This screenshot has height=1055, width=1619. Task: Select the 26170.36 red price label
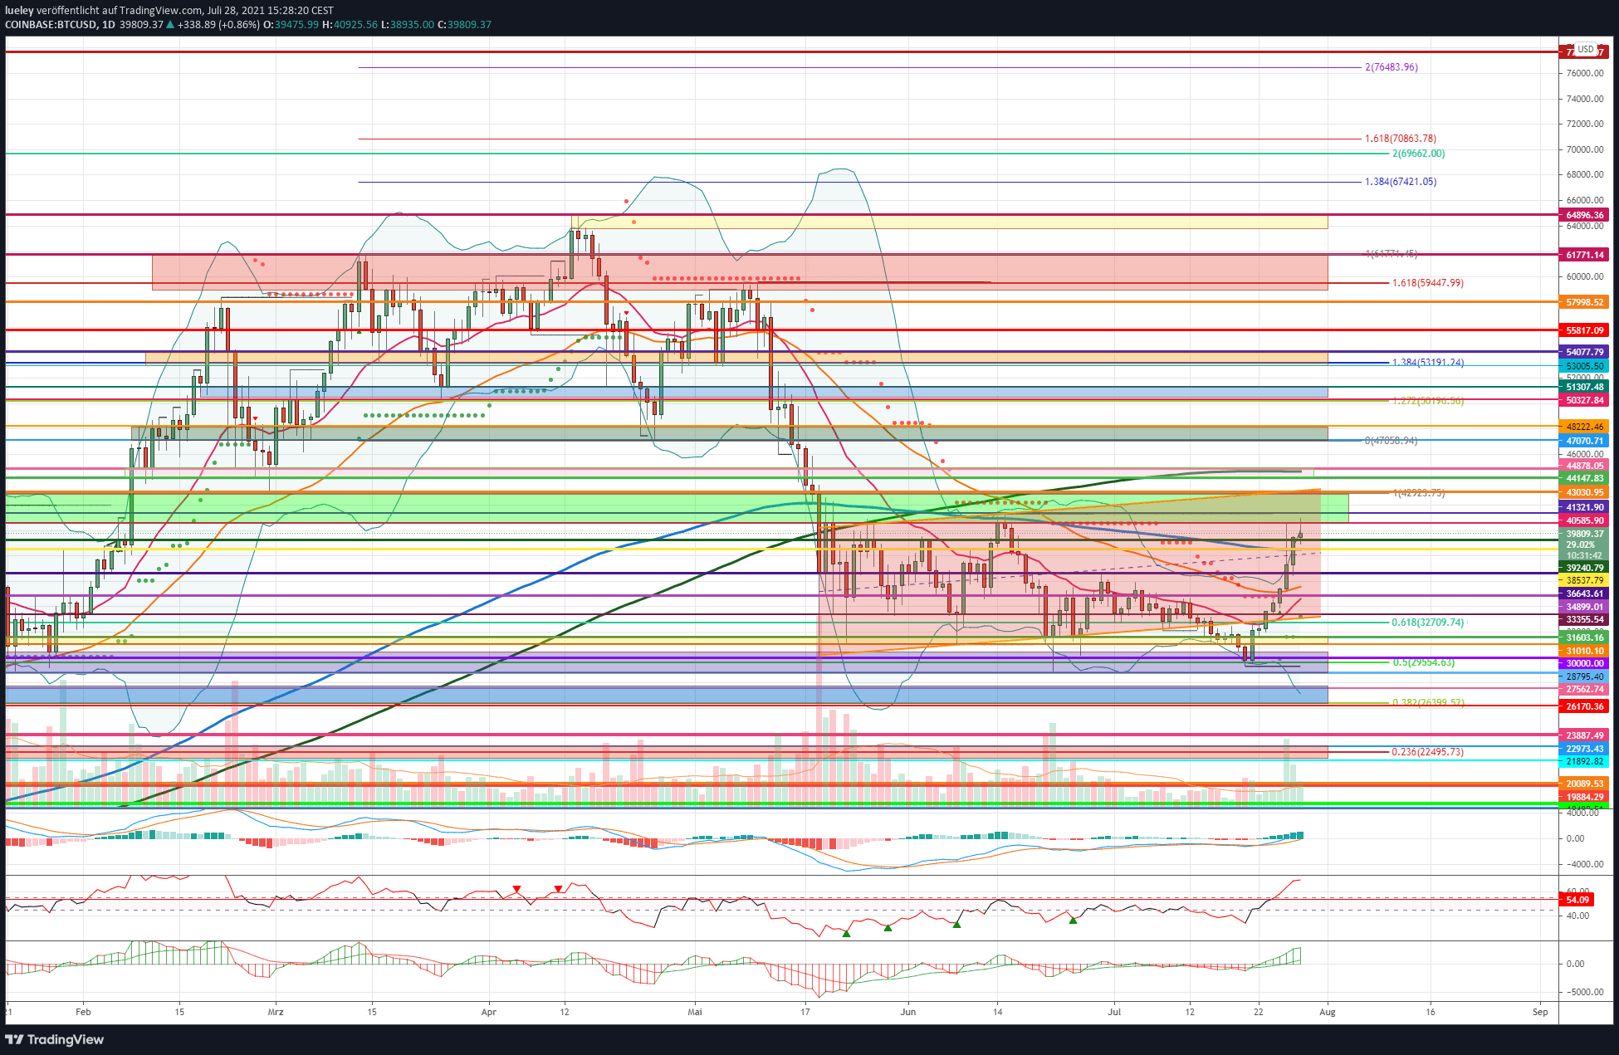[1584, 706]
